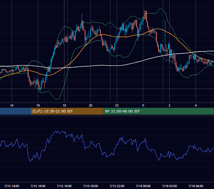This screenshot has height=189, width=214.
Task: Click the 7/15 14:00 time label
Action: 12,186
